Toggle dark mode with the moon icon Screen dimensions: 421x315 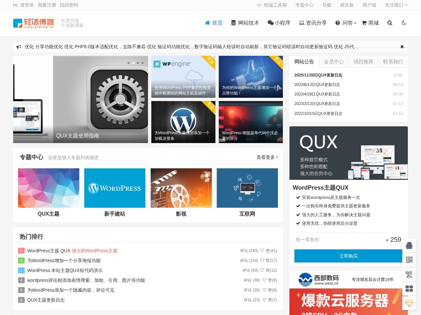404,23
